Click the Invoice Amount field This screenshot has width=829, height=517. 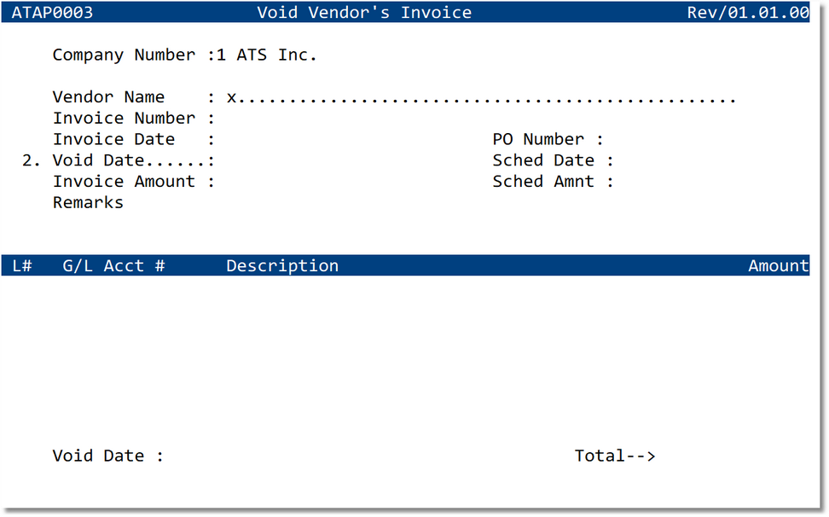pos(281,182)
